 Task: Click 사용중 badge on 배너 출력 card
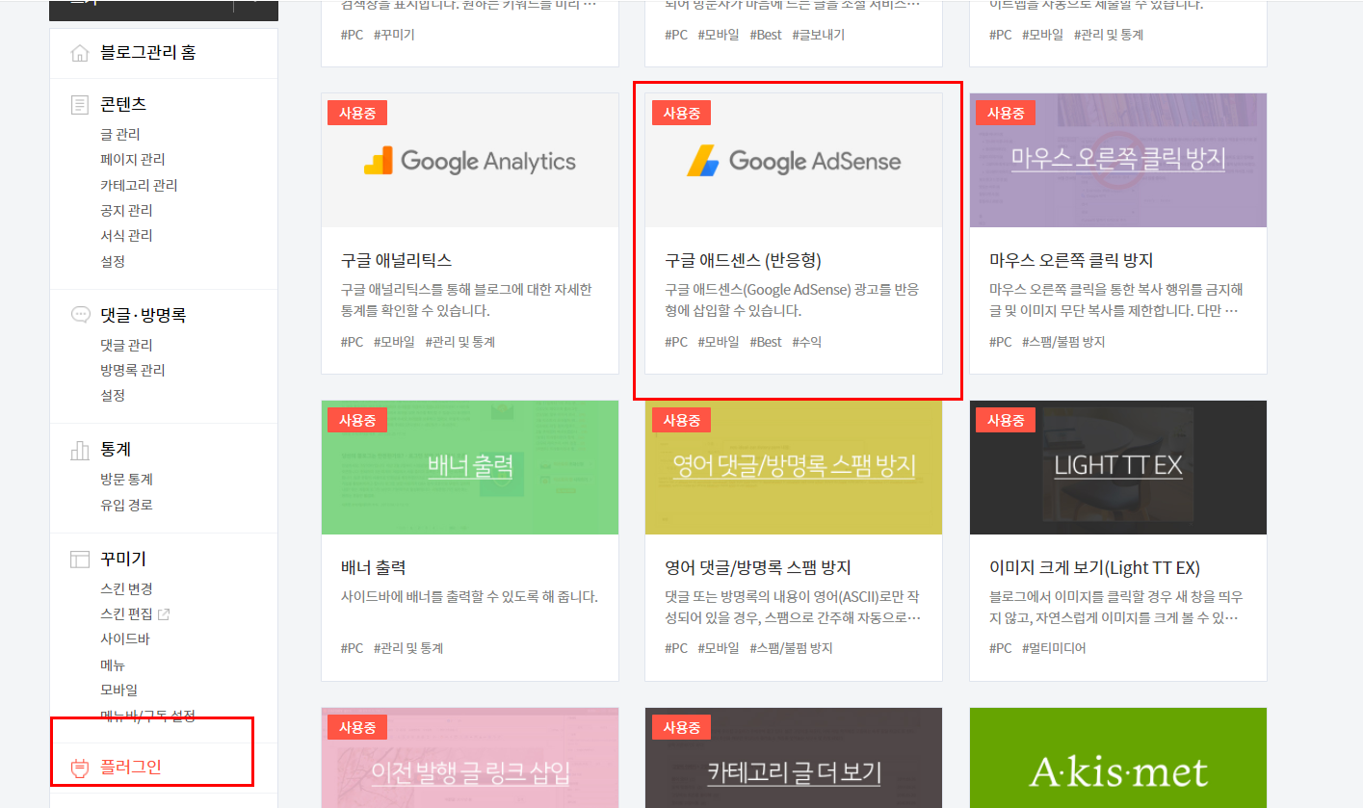(357, 420)
